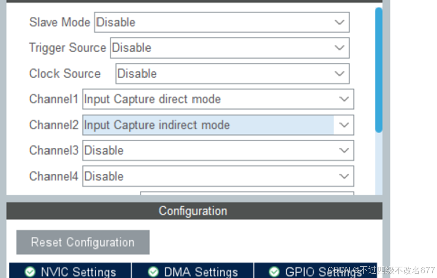The width and height of the screenshot is (437, 278).
Task: Click the Slave Mode label
Action: (x=60, y=22)
